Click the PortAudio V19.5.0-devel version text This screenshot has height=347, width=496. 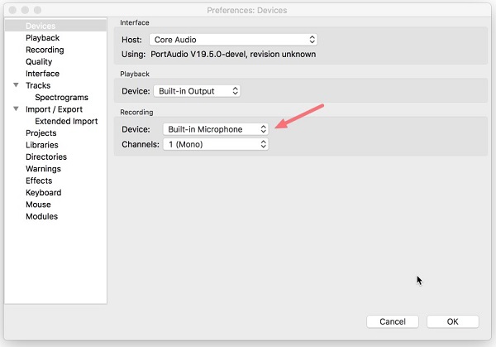click(233, 54)
